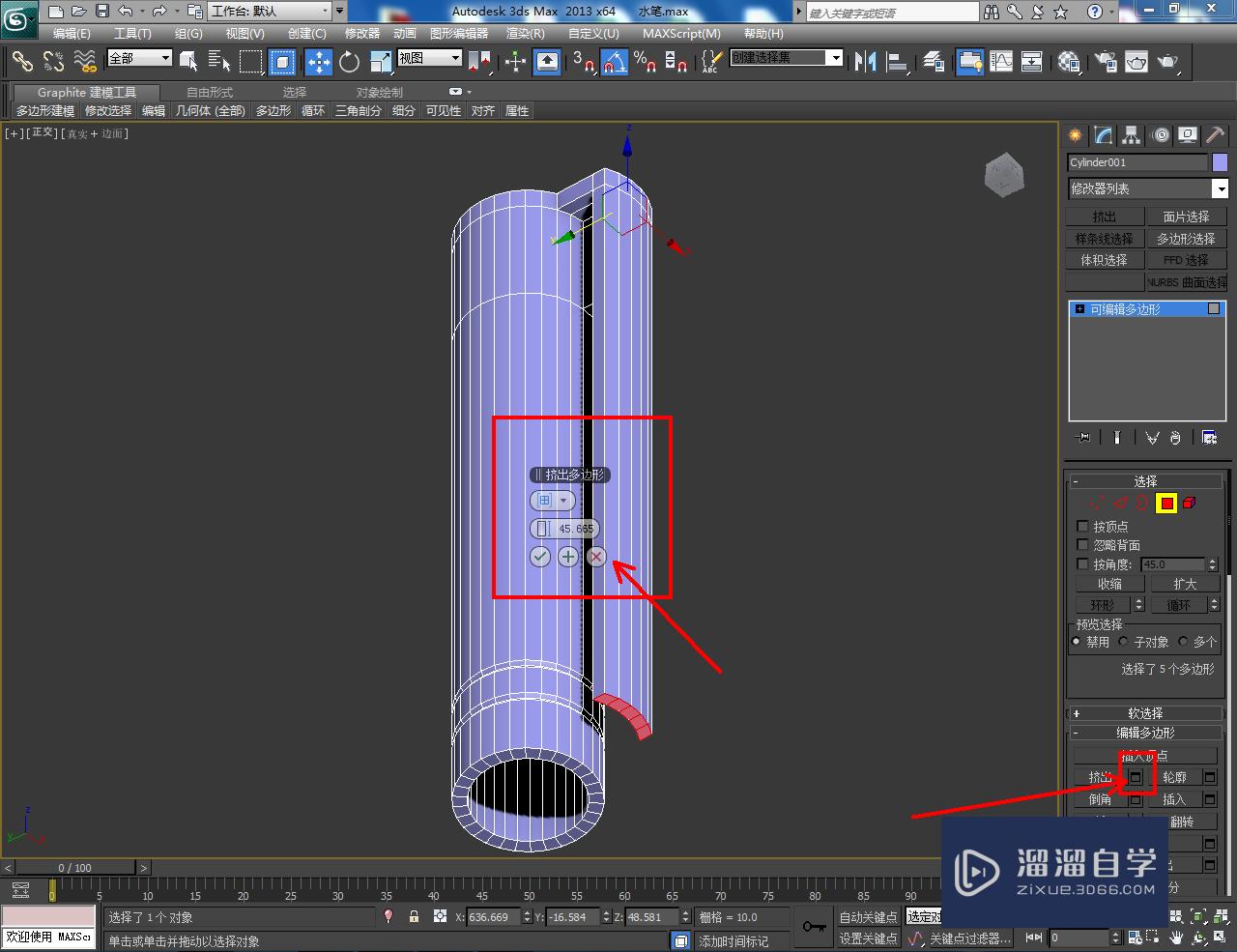Click 循环 loop selection button

coord(1178,605)
